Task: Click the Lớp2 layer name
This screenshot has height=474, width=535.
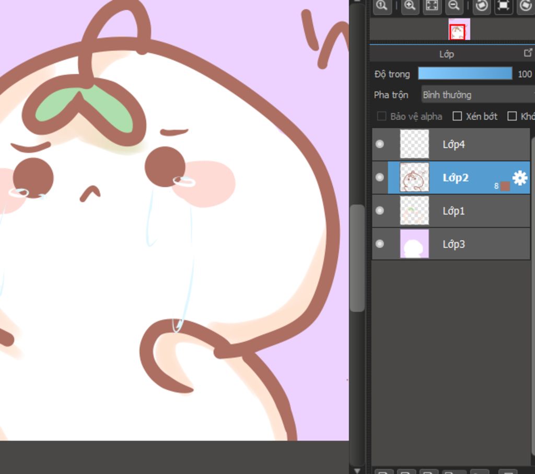Action: tap(456, 178)
